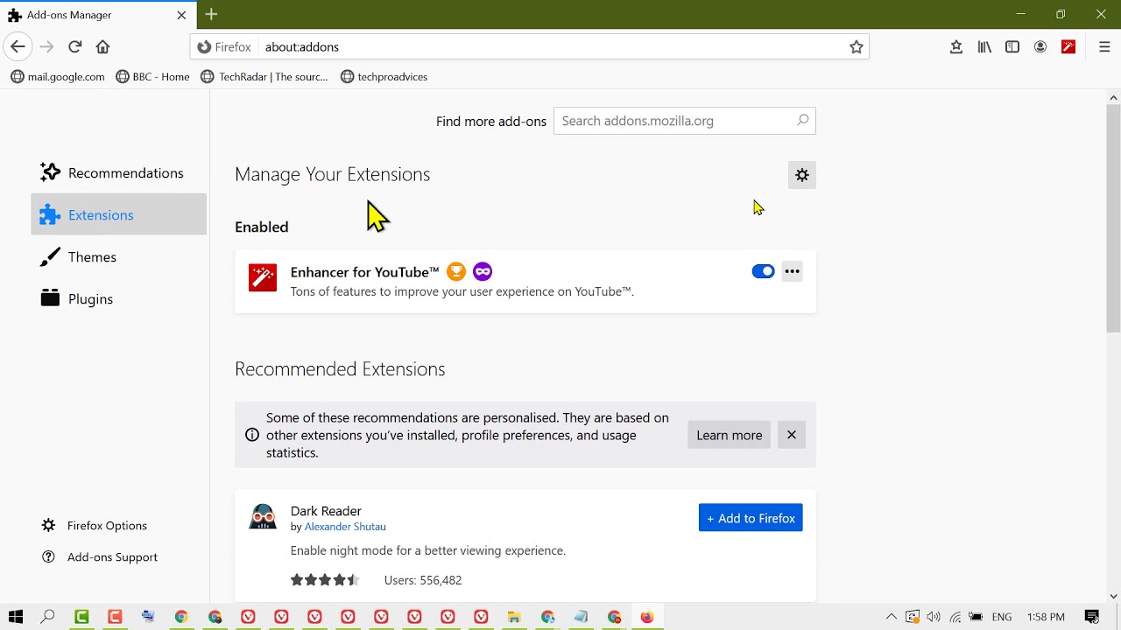Add Dark Reader to Firefox
This screenshot has width=1121, height=630.
coord(751,518)
